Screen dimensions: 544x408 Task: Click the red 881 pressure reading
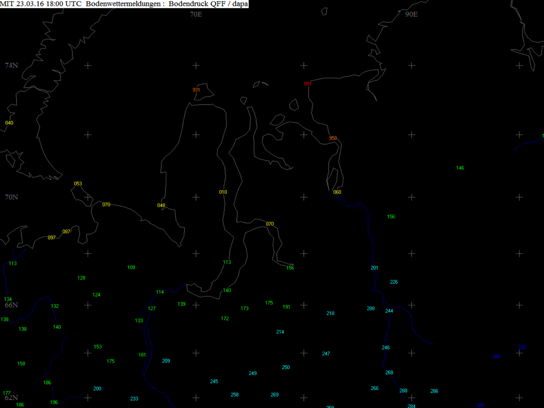coord(308,84)
